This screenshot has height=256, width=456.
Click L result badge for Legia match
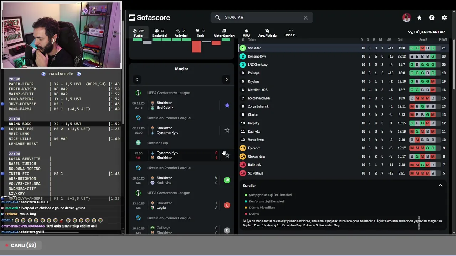(227, 205)
